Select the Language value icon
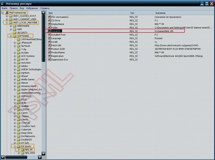Viewport: 215px width, 160px height. click(x=49, y=38)
